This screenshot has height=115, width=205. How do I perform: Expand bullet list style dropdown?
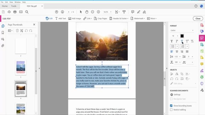pyautogui.click(x=177, y=46)
